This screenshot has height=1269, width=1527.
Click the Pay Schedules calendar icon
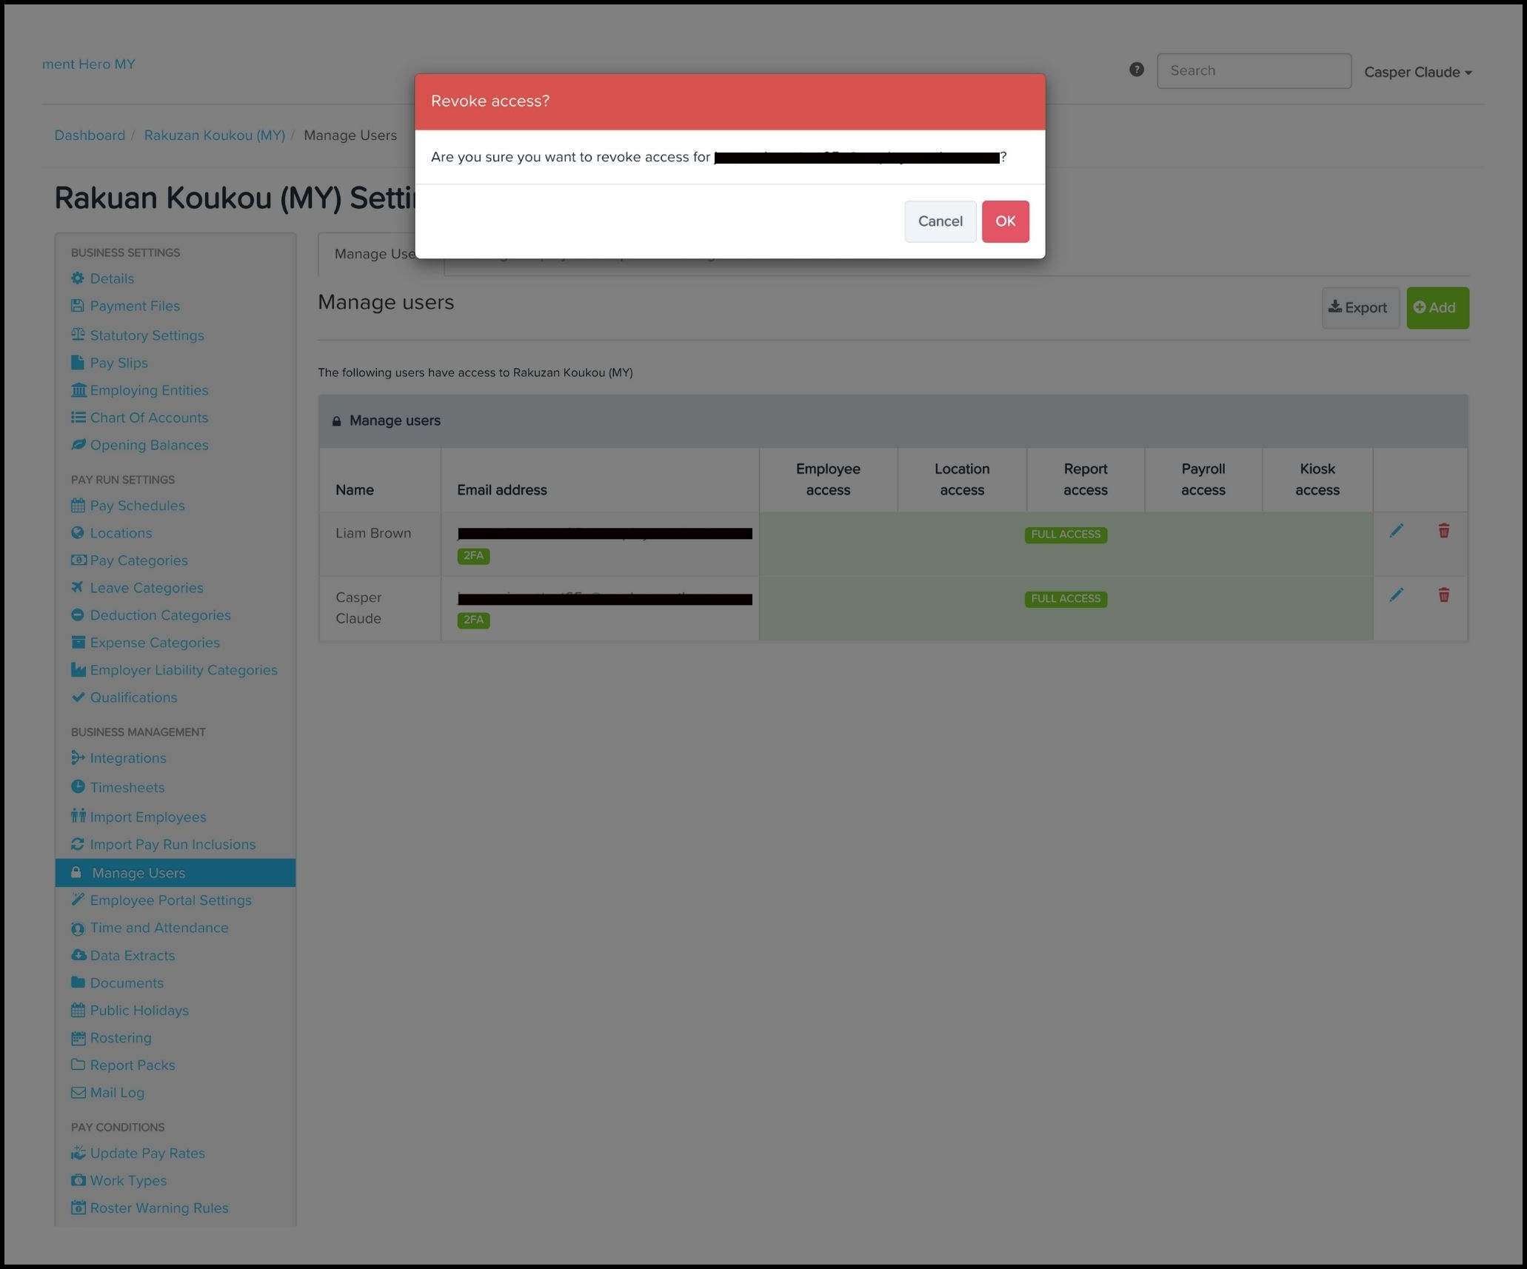click(78, 506)
